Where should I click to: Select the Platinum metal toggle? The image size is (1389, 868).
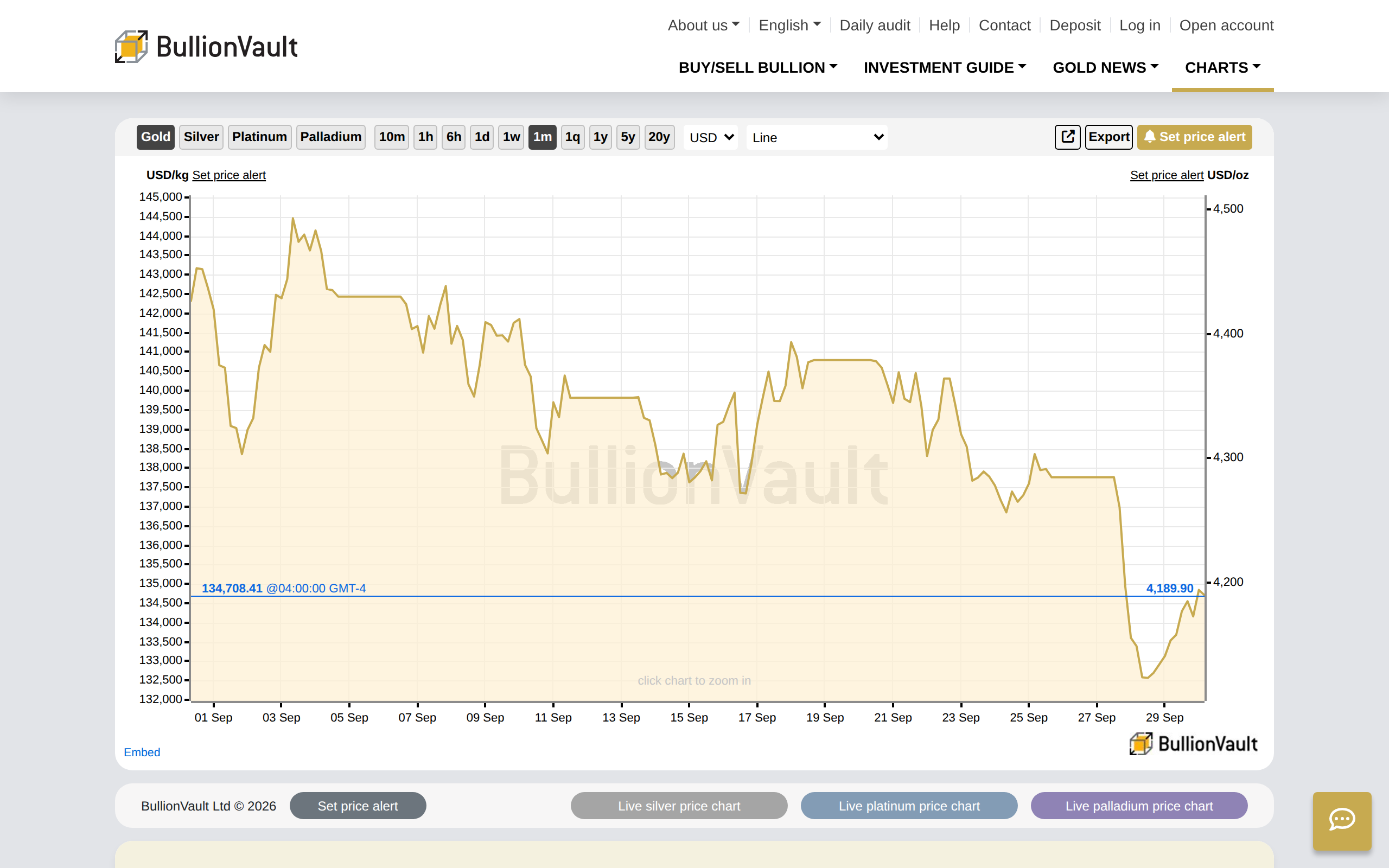click(x=259, y=137)
